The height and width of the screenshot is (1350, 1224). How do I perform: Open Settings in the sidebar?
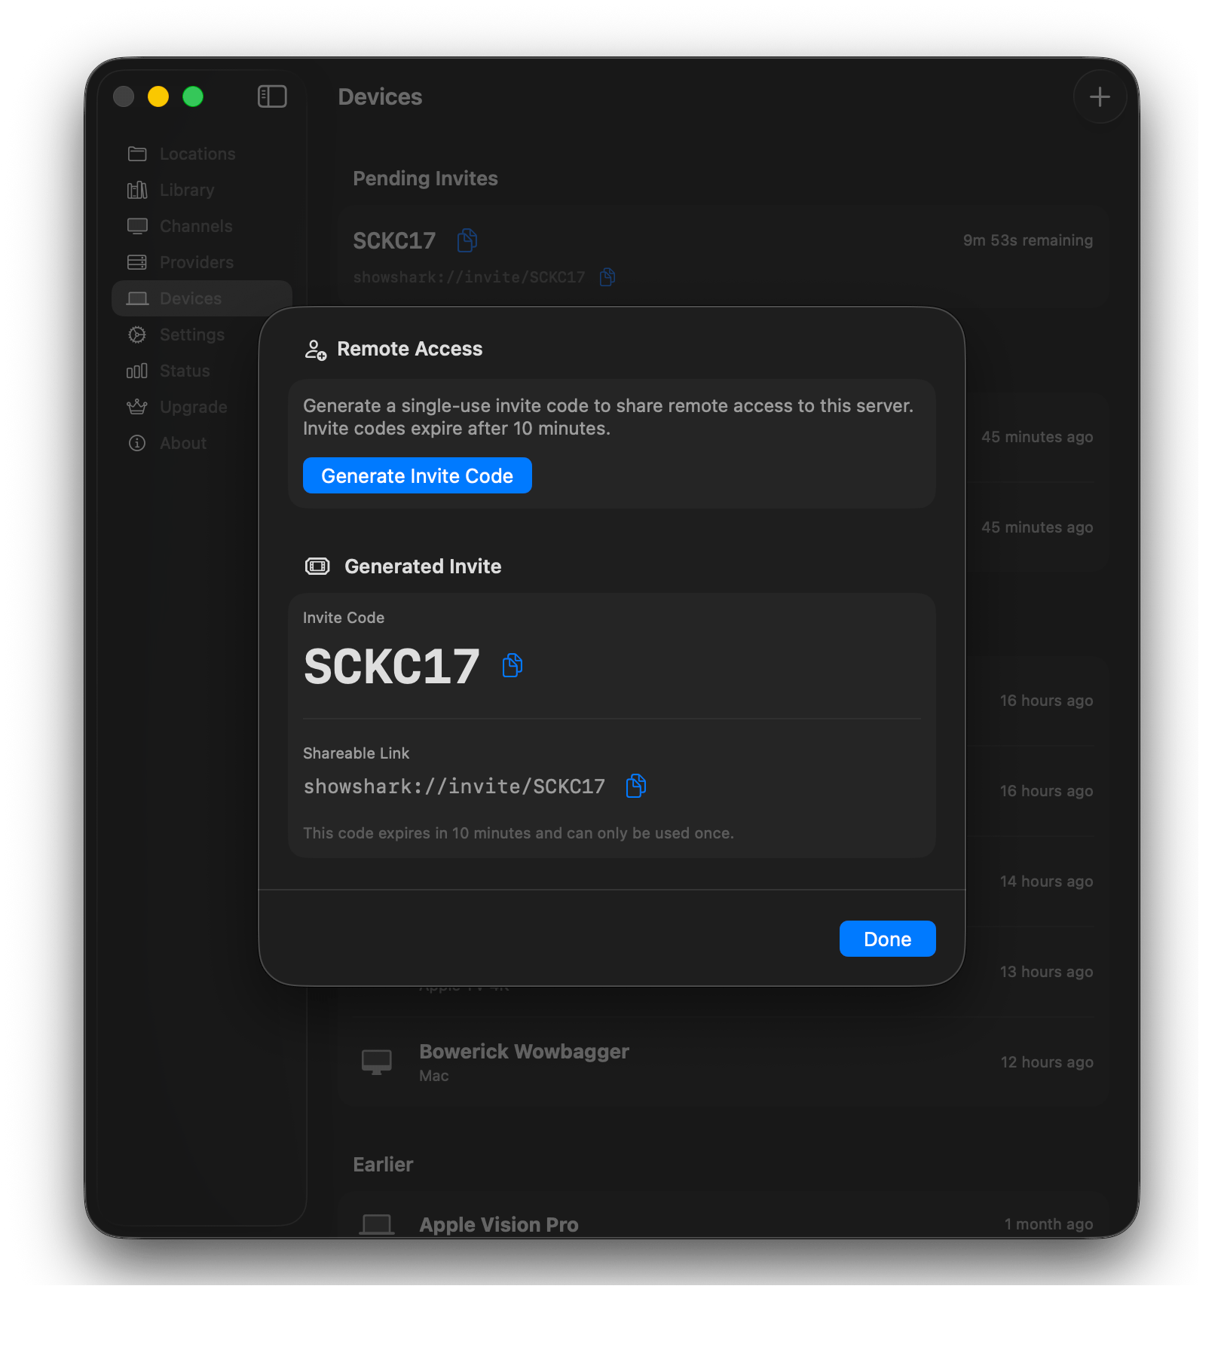click(x=192, y=334)
